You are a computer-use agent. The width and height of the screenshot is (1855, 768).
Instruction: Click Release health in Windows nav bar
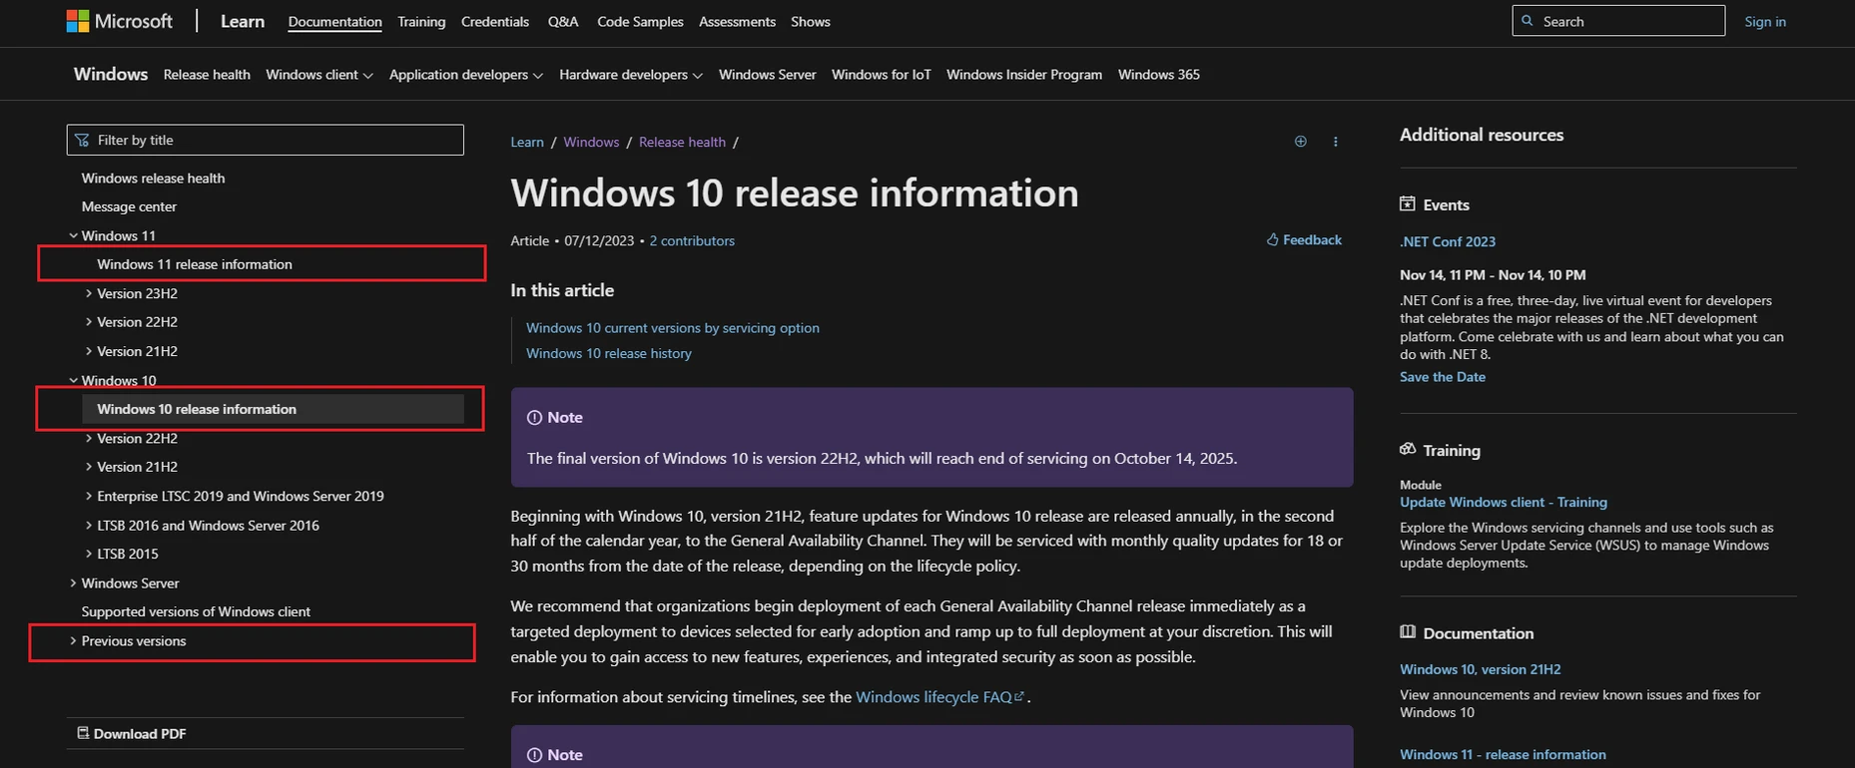[207, 75]
